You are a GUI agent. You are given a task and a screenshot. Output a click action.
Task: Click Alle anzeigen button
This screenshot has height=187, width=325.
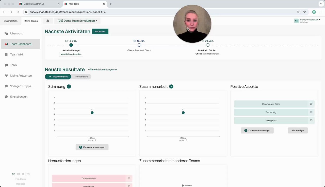point(298,130)
